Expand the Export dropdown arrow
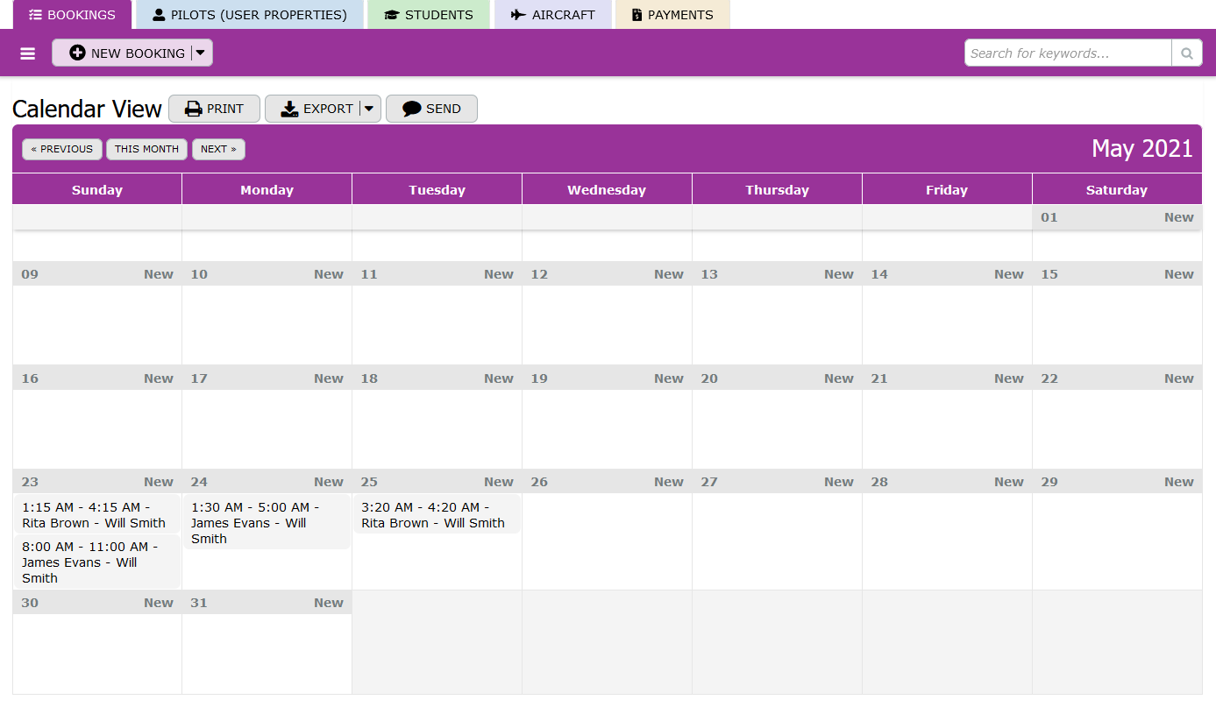Image resolution: width=1216 pixels, height=707 pixels. (x=369, y=109)
